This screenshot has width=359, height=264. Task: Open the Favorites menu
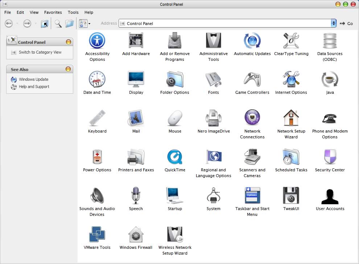click(53, 12)
